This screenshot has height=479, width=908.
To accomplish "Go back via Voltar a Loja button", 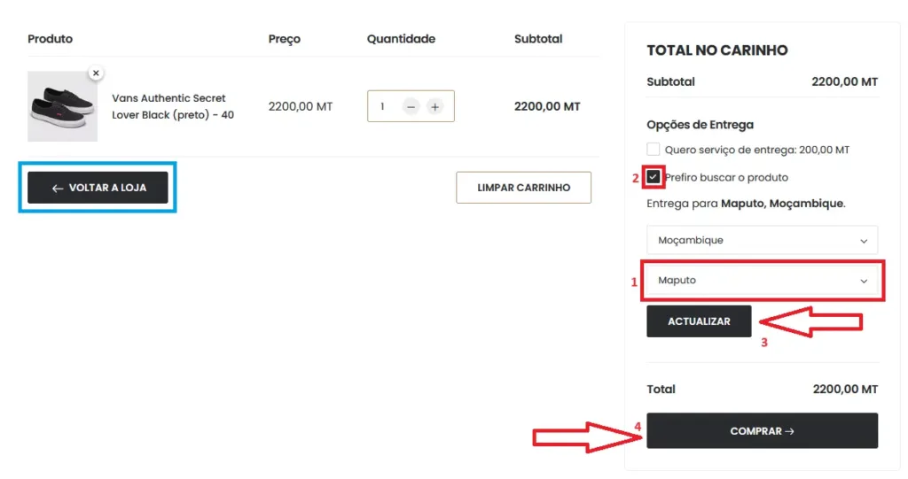I will tap(98, 188).
